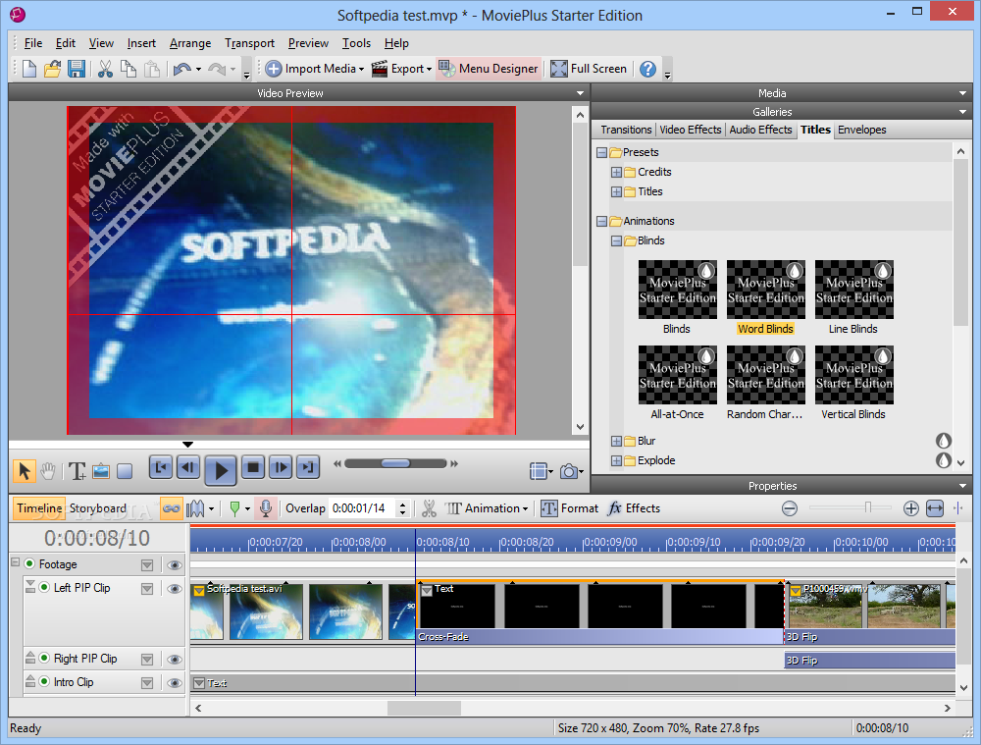The image size is (981, 745).
Task: Toggle visibility eye of Left PIP Clip
Action: 175,589
